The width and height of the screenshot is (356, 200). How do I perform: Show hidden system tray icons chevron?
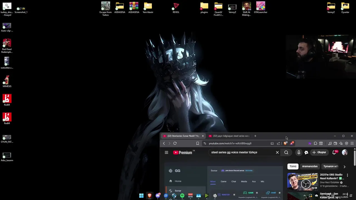(305, 196)
